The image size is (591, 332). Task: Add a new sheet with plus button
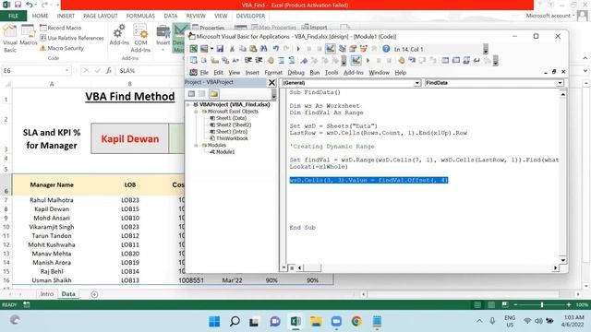[94, 294]
